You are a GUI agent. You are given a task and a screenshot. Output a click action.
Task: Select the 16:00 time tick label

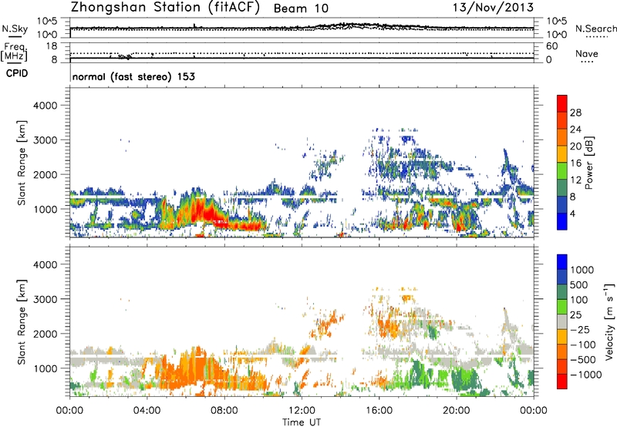(379, 411)
